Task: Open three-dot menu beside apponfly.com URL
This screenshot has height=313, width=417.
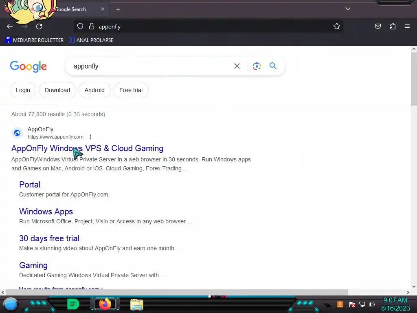Action: pyautogui.click(x=90, y=137)
